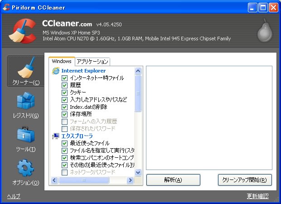Click the v4.05.4250 version text

coord(109,24)
